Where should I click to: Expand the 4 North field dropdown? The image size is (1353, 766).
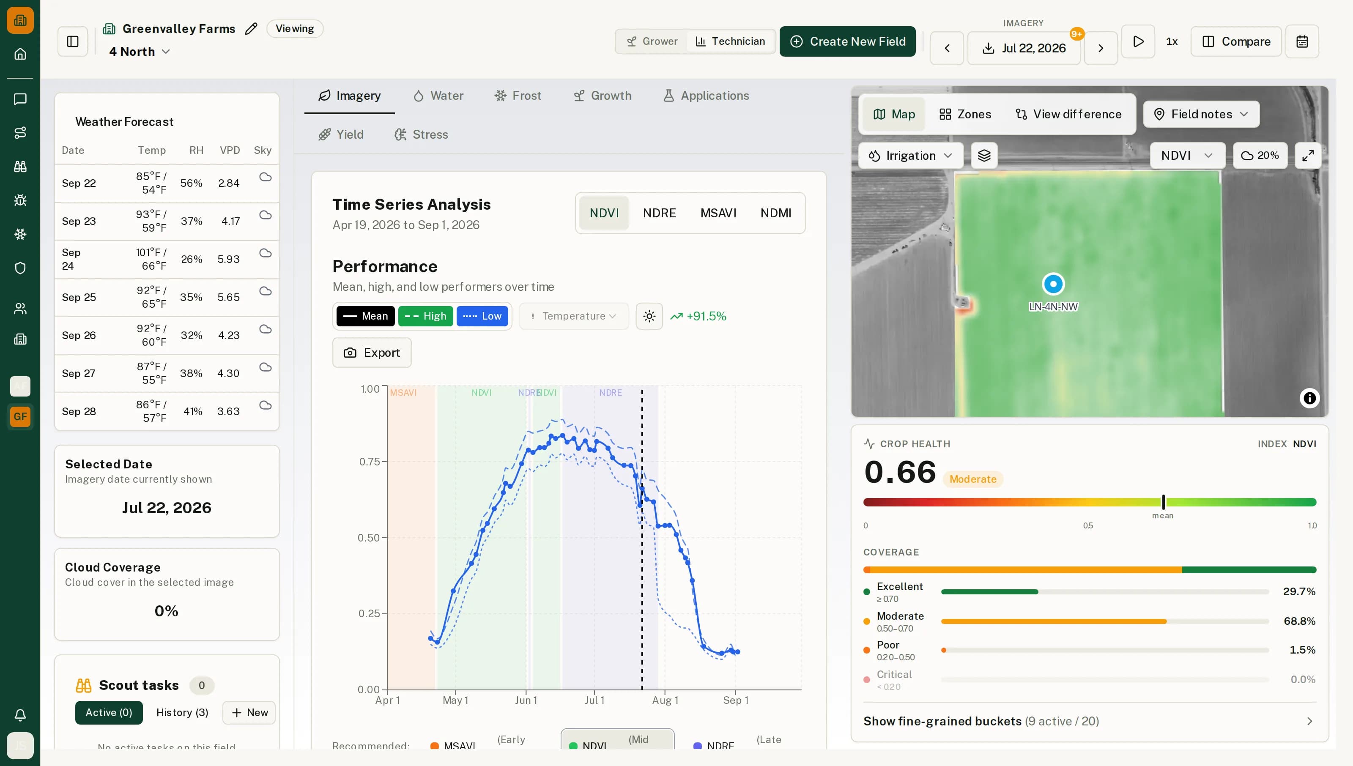point(140,52)
